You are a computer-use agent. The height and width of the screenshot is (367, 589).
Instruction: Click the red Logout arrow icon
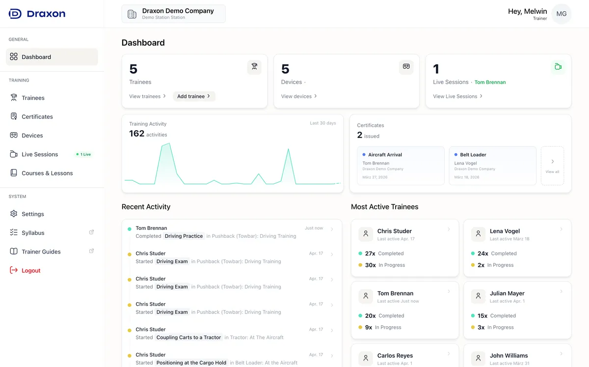tap(14, 270)
